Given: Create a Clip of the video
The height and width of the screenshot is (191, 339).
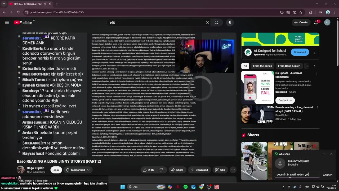Looking at the screenshot, I should [x=220, y=170].
